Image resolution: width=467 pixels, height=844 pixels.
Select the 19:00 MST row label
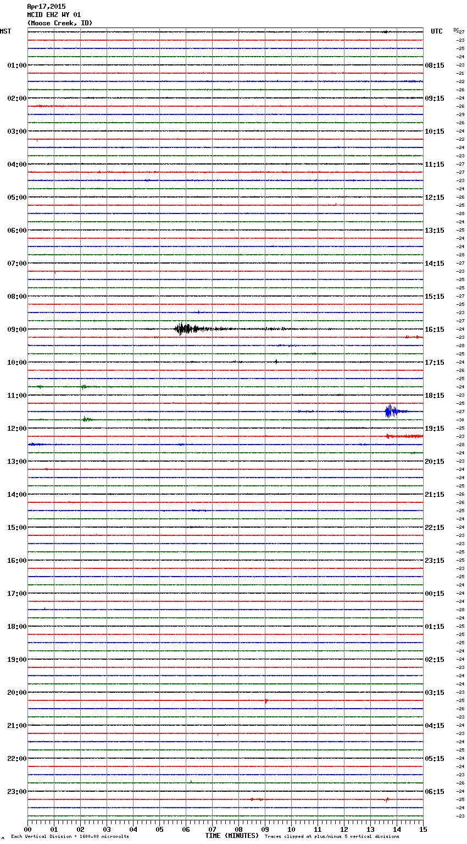[17, 660]
